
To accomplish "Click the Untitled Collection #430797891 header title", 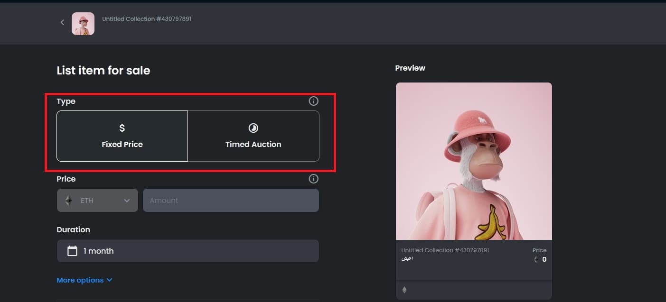I will pos(147,19).
